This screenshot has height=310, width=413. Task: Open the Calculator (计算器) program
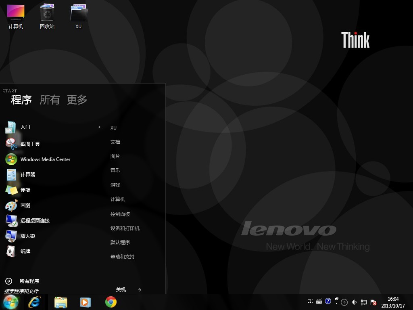pos(27,175)
